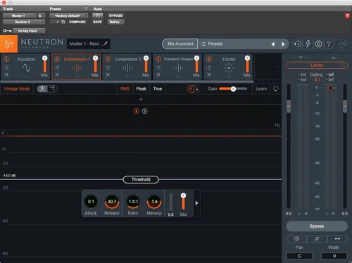The image size is (352, 263).
Task: Click the stereo channel link icon
Action: (296, 238)
